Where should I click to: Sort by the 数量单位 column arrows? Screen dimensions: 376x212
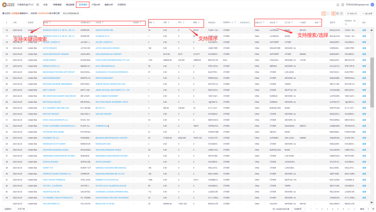(232, 23)
